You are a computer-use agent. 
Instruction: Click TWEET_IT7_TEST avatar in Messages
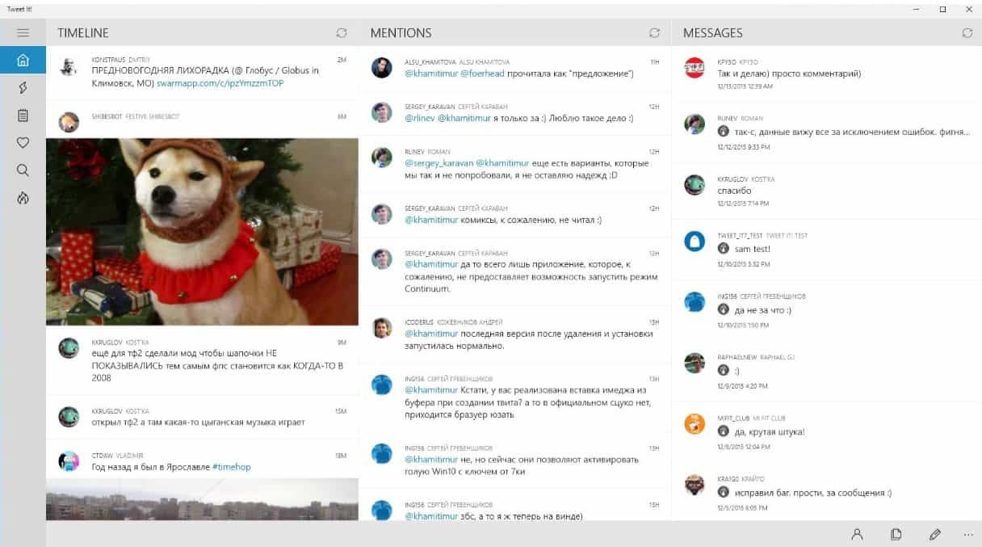[695, 241]
